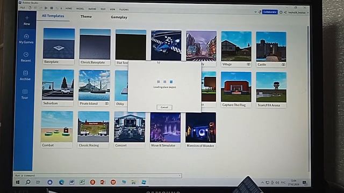Click the taskbar clock and date

tap(293, 182)
